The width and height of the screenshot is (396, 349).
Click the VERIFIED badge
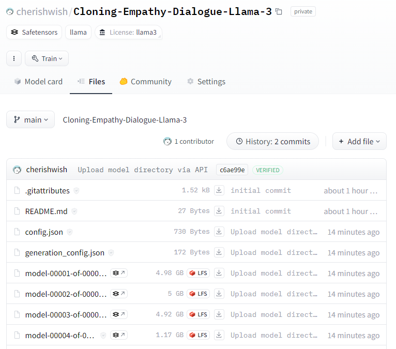[268, 170]
